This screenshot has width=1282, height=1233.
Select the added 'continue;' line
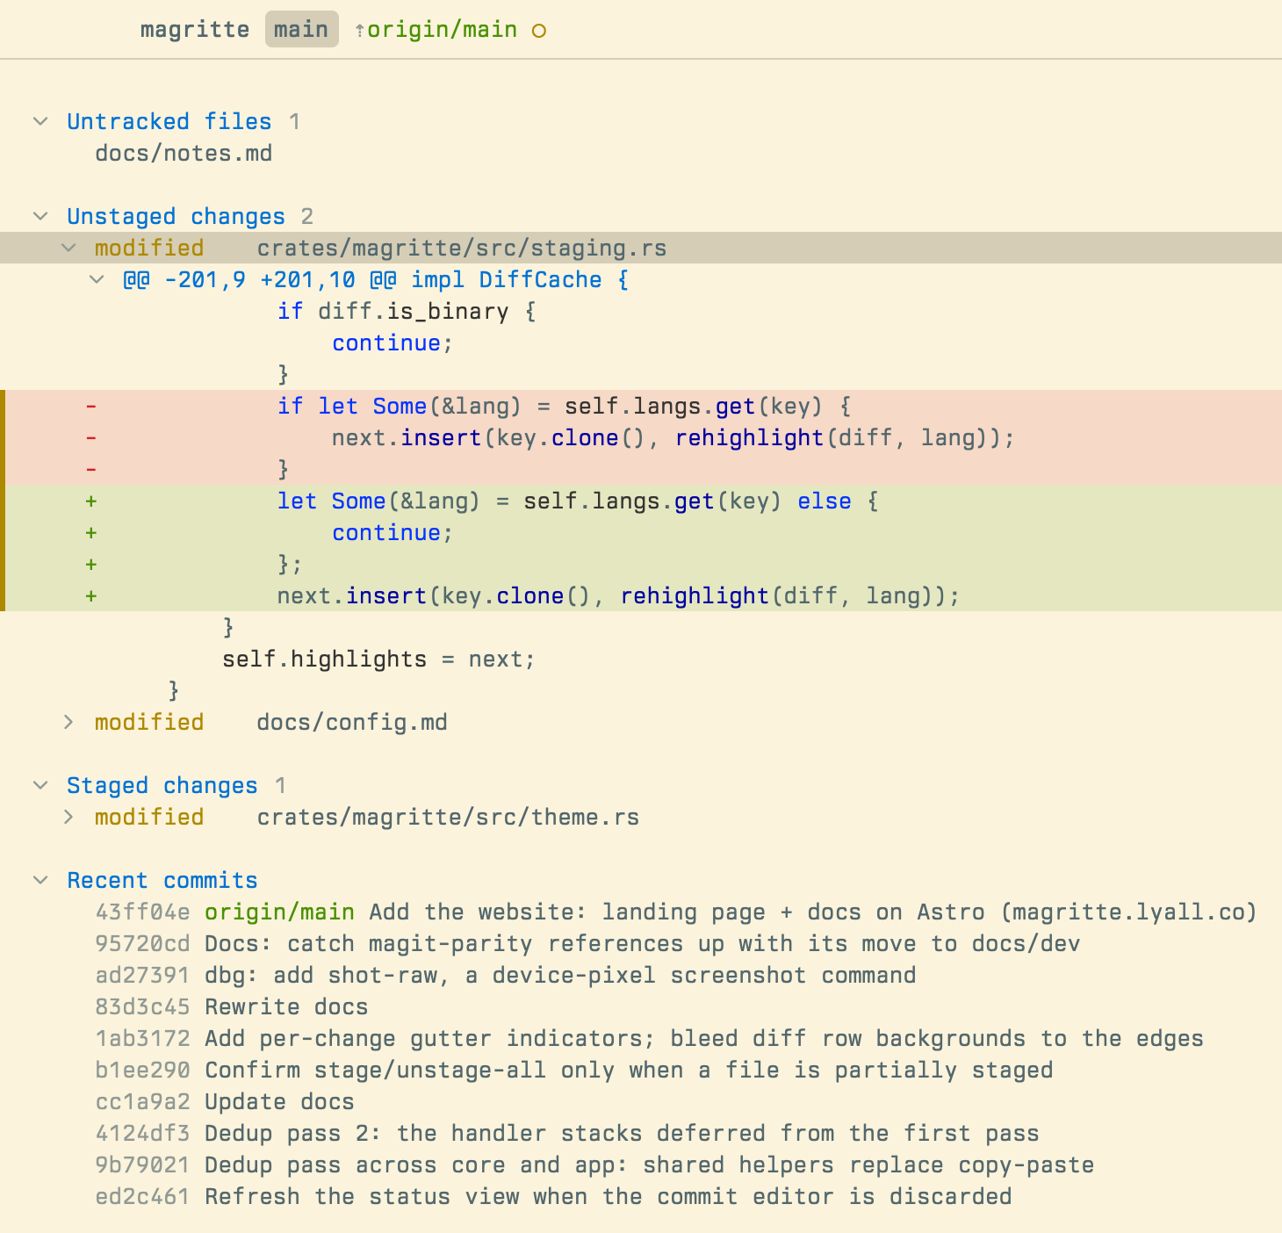tap(641, 532)
